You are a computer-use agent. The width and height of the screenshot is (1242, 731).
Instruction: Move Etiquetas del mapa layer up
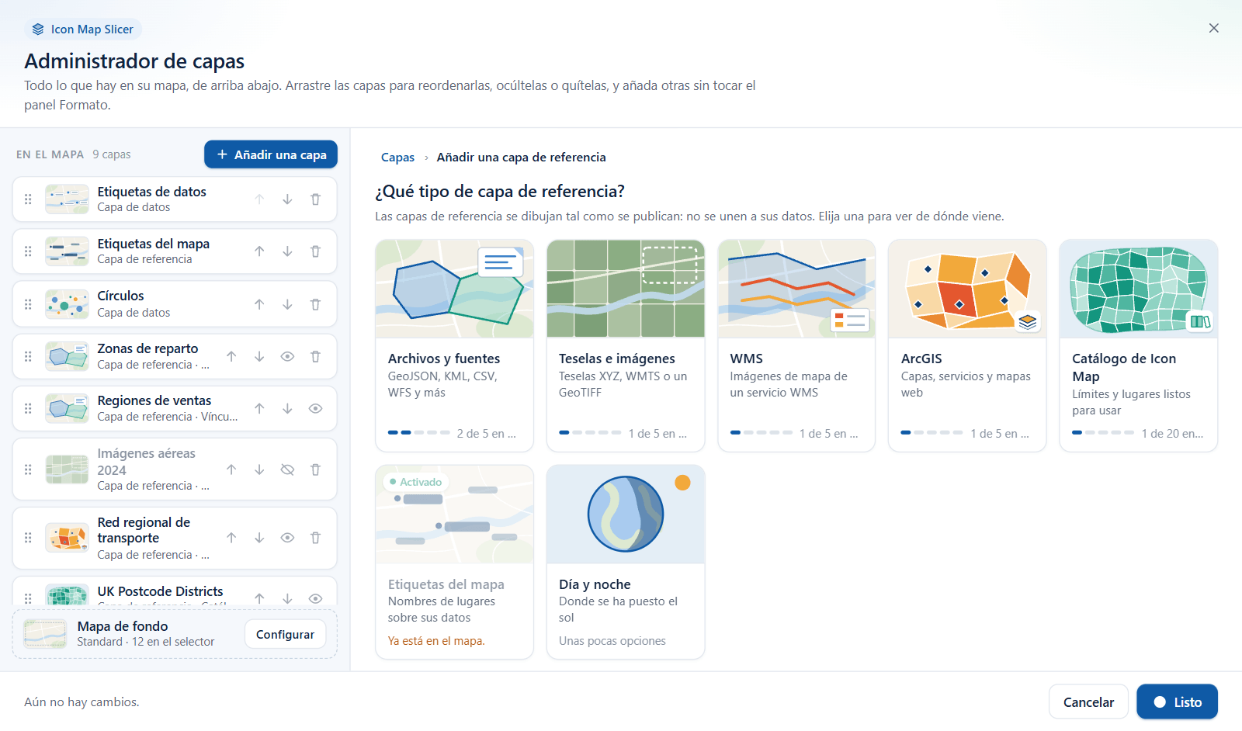[x=259, y=251]
